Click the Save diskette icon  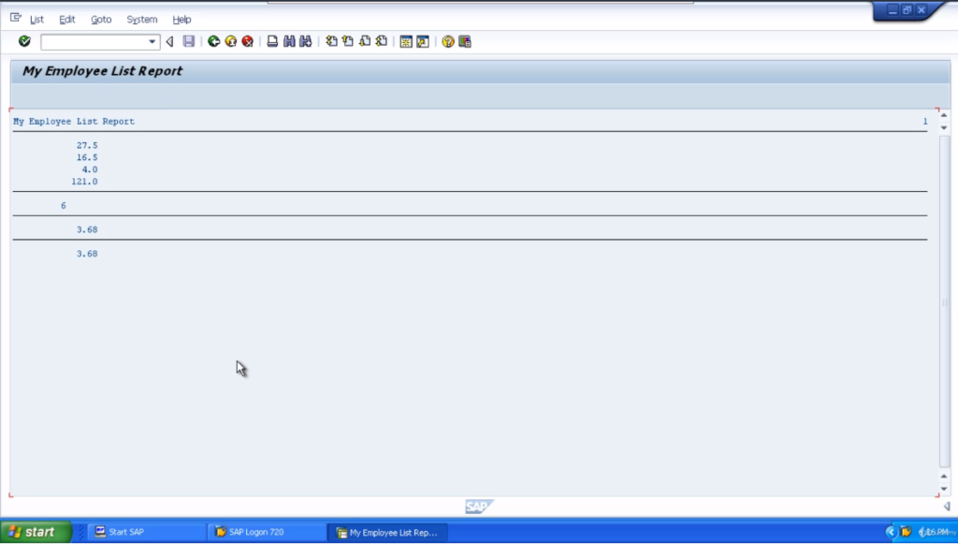[x=189, y=41]
